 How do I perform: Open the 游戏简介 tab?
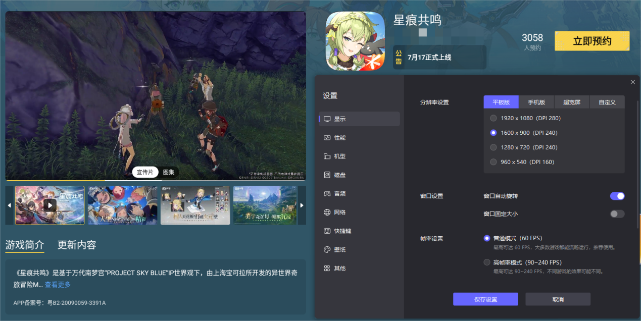point(25,245)
